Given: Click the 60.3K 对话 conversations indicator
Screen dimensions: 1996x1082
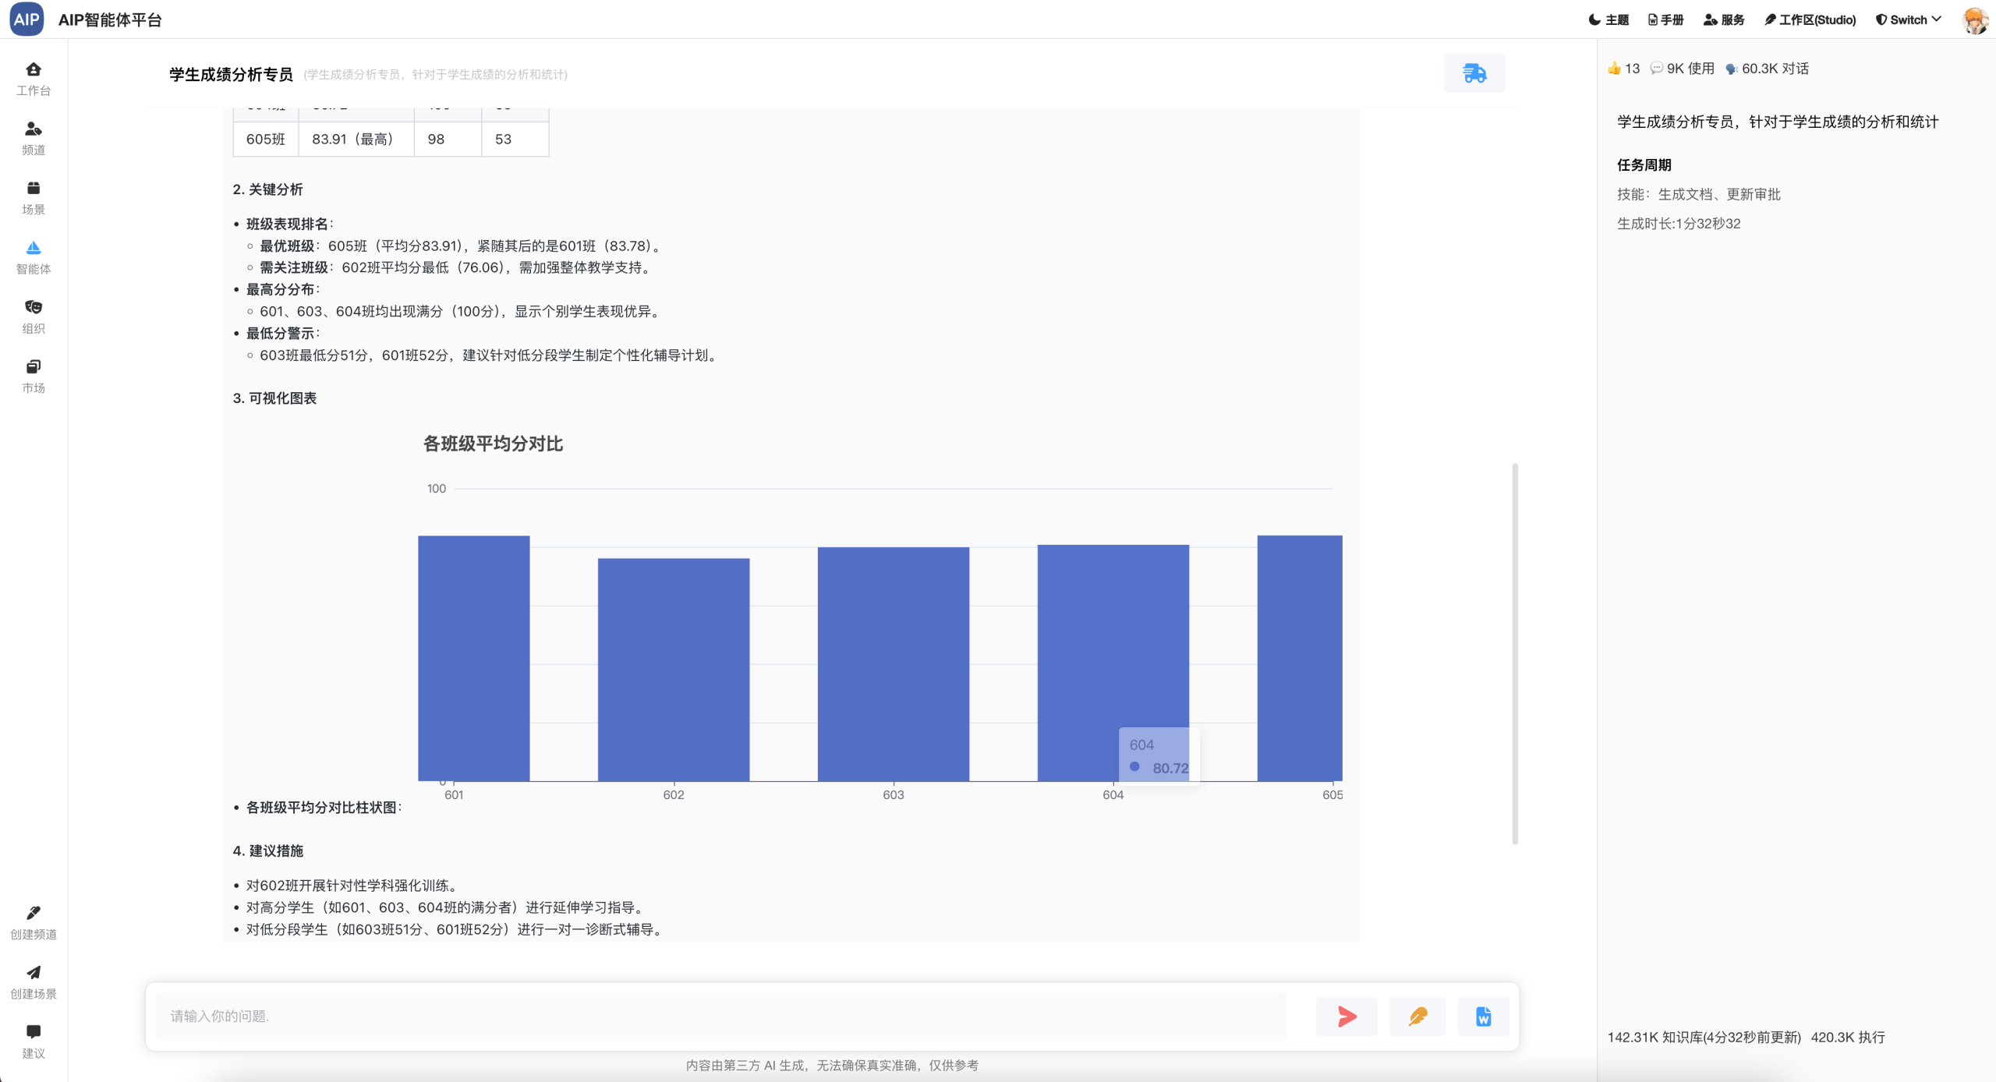Looking at the screenshot, I should pyautogui.click(x=1767, y=69).
